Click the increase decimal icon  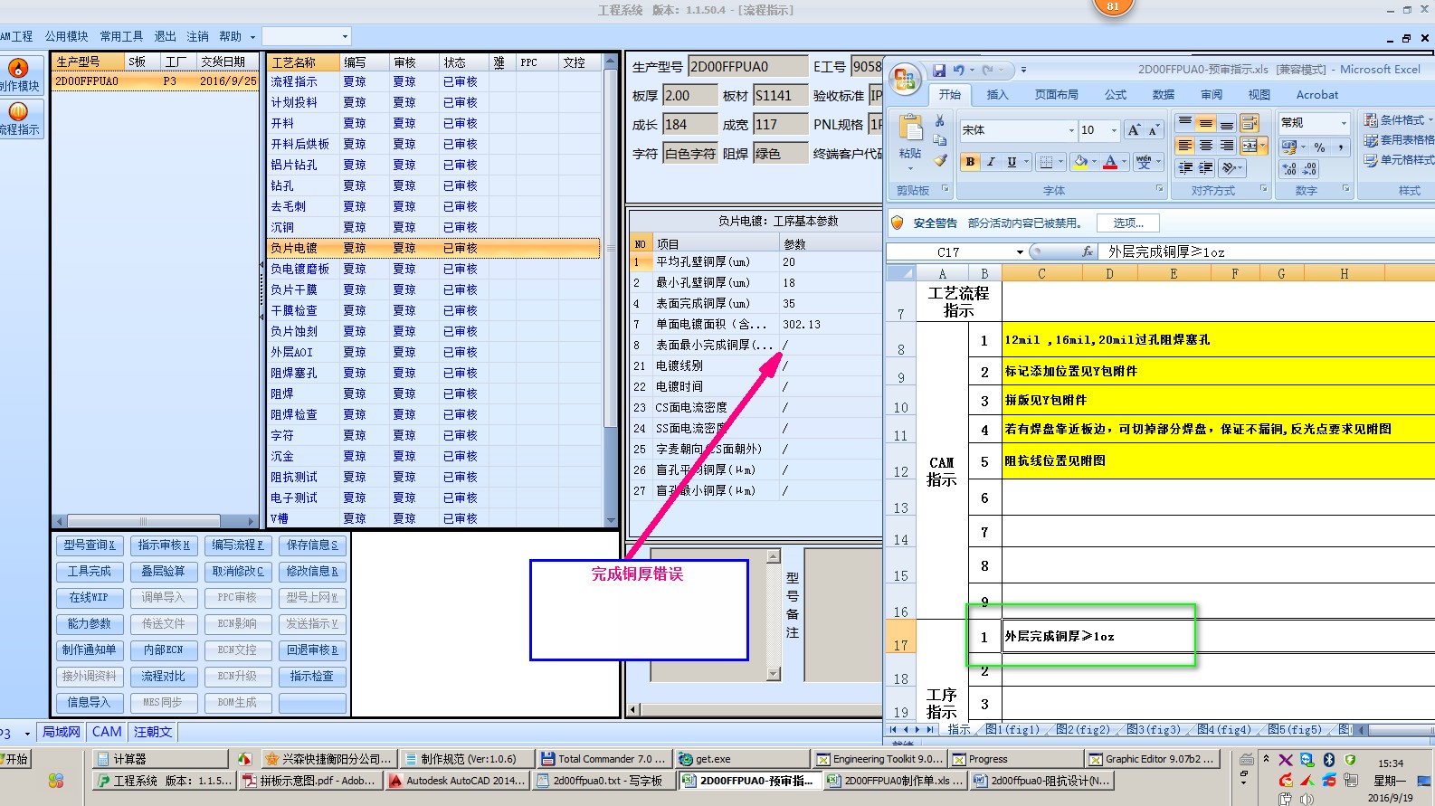[x=1289, y=169]
